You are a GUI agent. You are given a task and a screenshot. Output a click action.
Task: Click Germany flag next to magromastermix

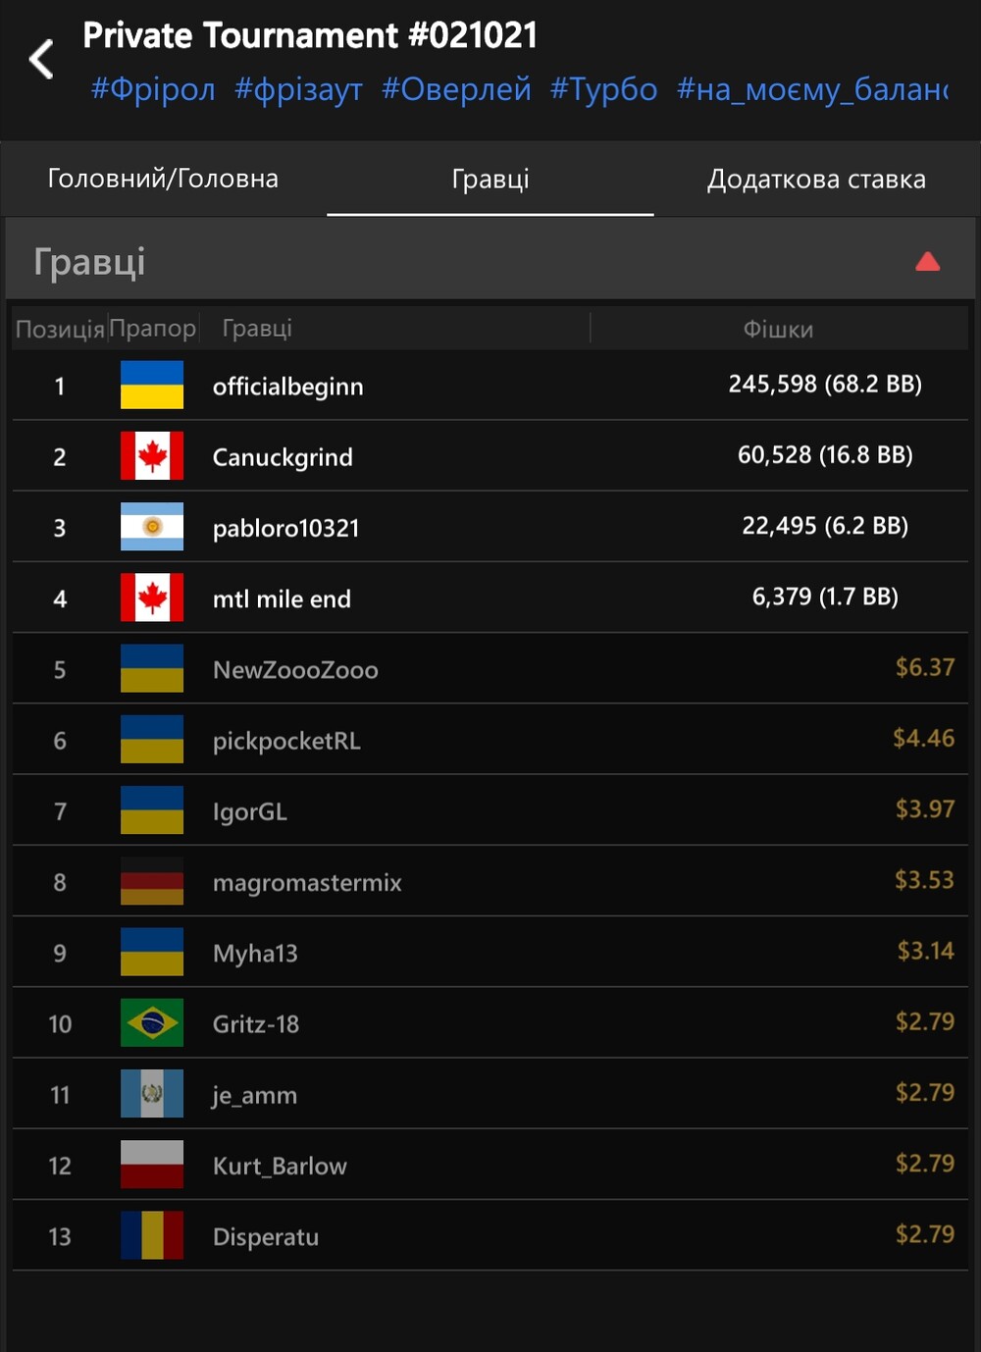pyautogui.click(x=152, y=880)
